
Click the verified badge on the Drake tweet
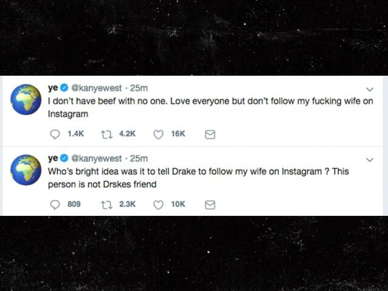[65, 159]
